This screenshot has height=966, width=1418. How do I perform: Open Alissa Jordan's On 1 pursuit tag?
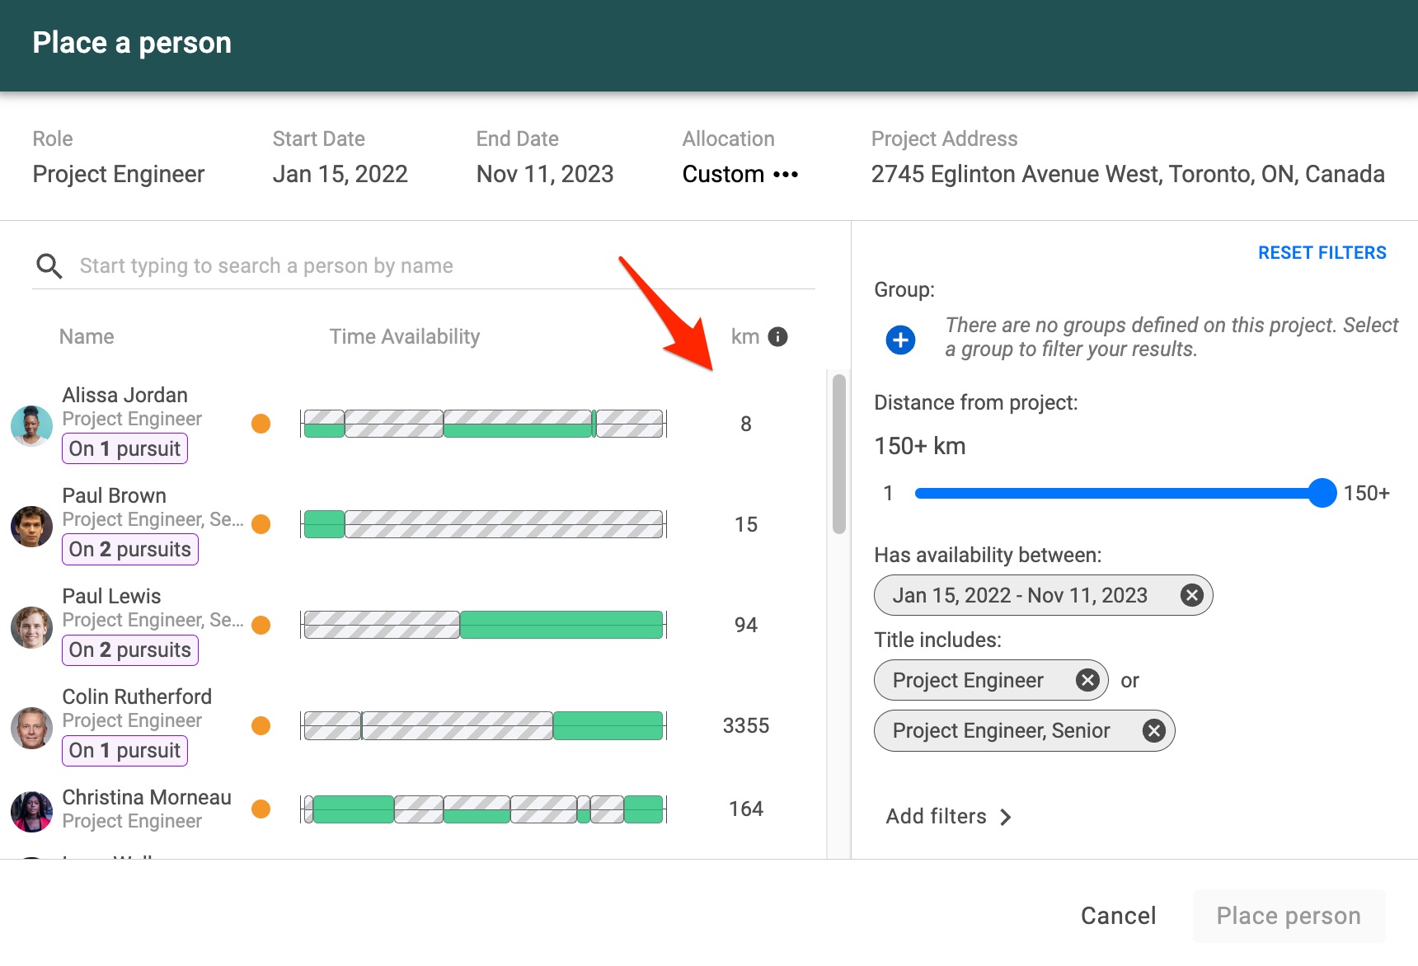(124, 449)
